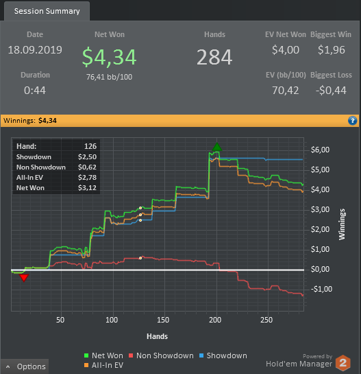Click the green Net Won point at hand 126
Viewport: 361px width, 374px height.
click(x=140, y=208)
